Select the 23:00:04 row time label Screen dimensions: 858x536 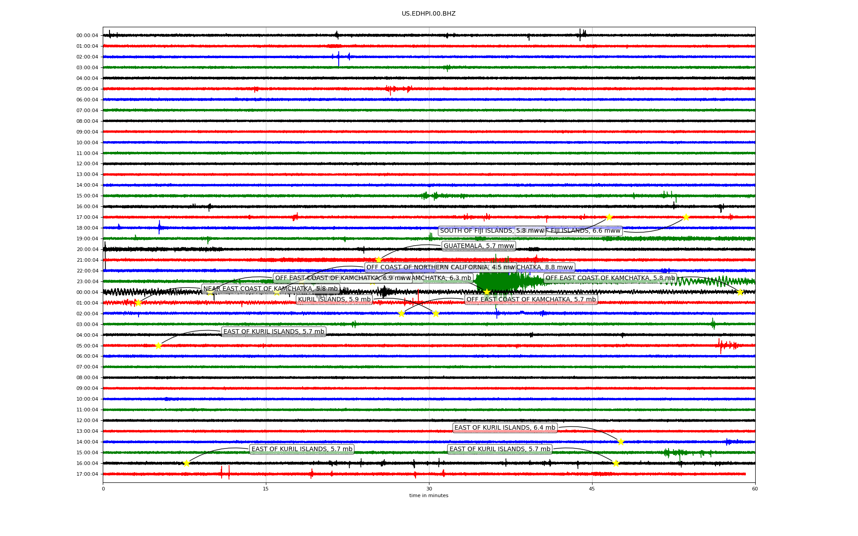click(87, 282)
